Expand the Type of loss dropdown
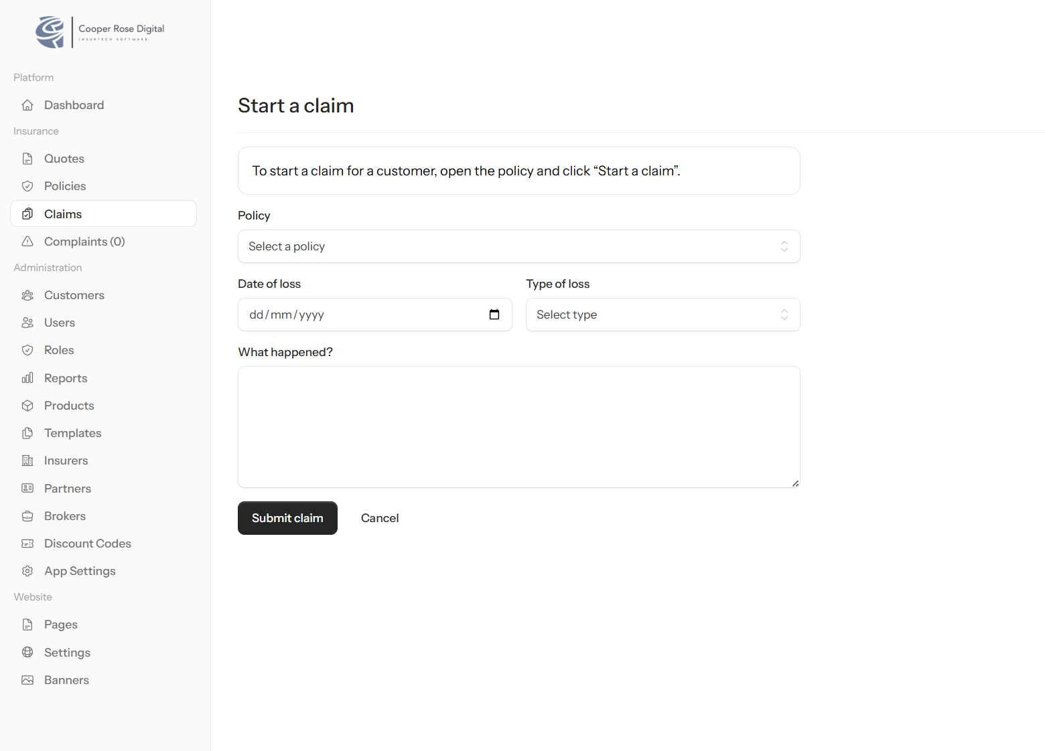Viewport: 1045px width, 751px height. tap(662, 315)
